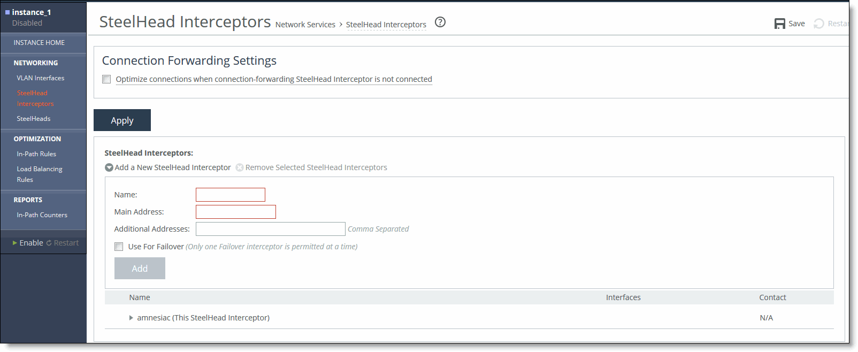Check the Use For Failover box

click(119, 247)
